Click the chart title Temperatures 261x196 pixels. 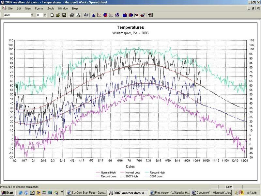(130, 27)
